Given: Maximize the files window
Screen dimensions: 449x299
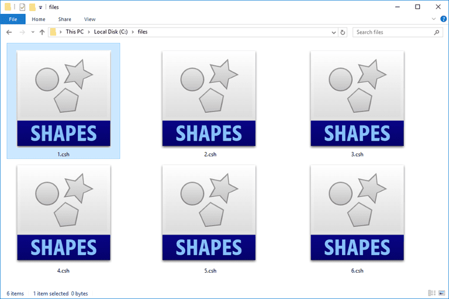Looking at the screenshot, I should [417, 7].
